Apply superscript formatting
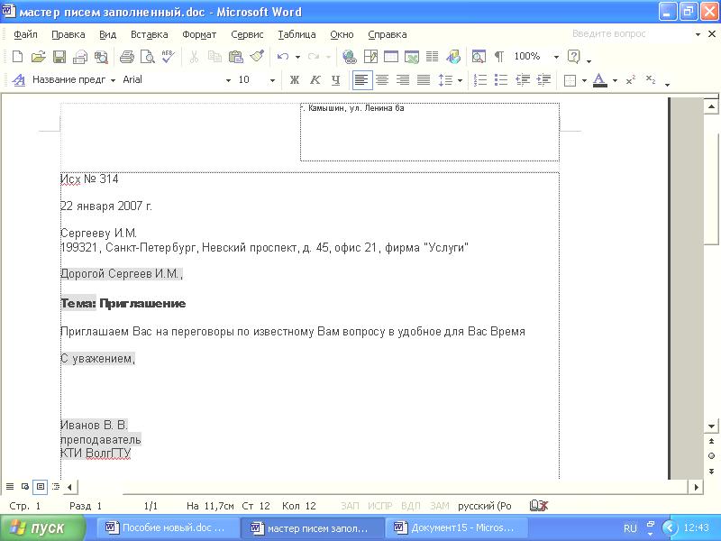 (630, 80)
